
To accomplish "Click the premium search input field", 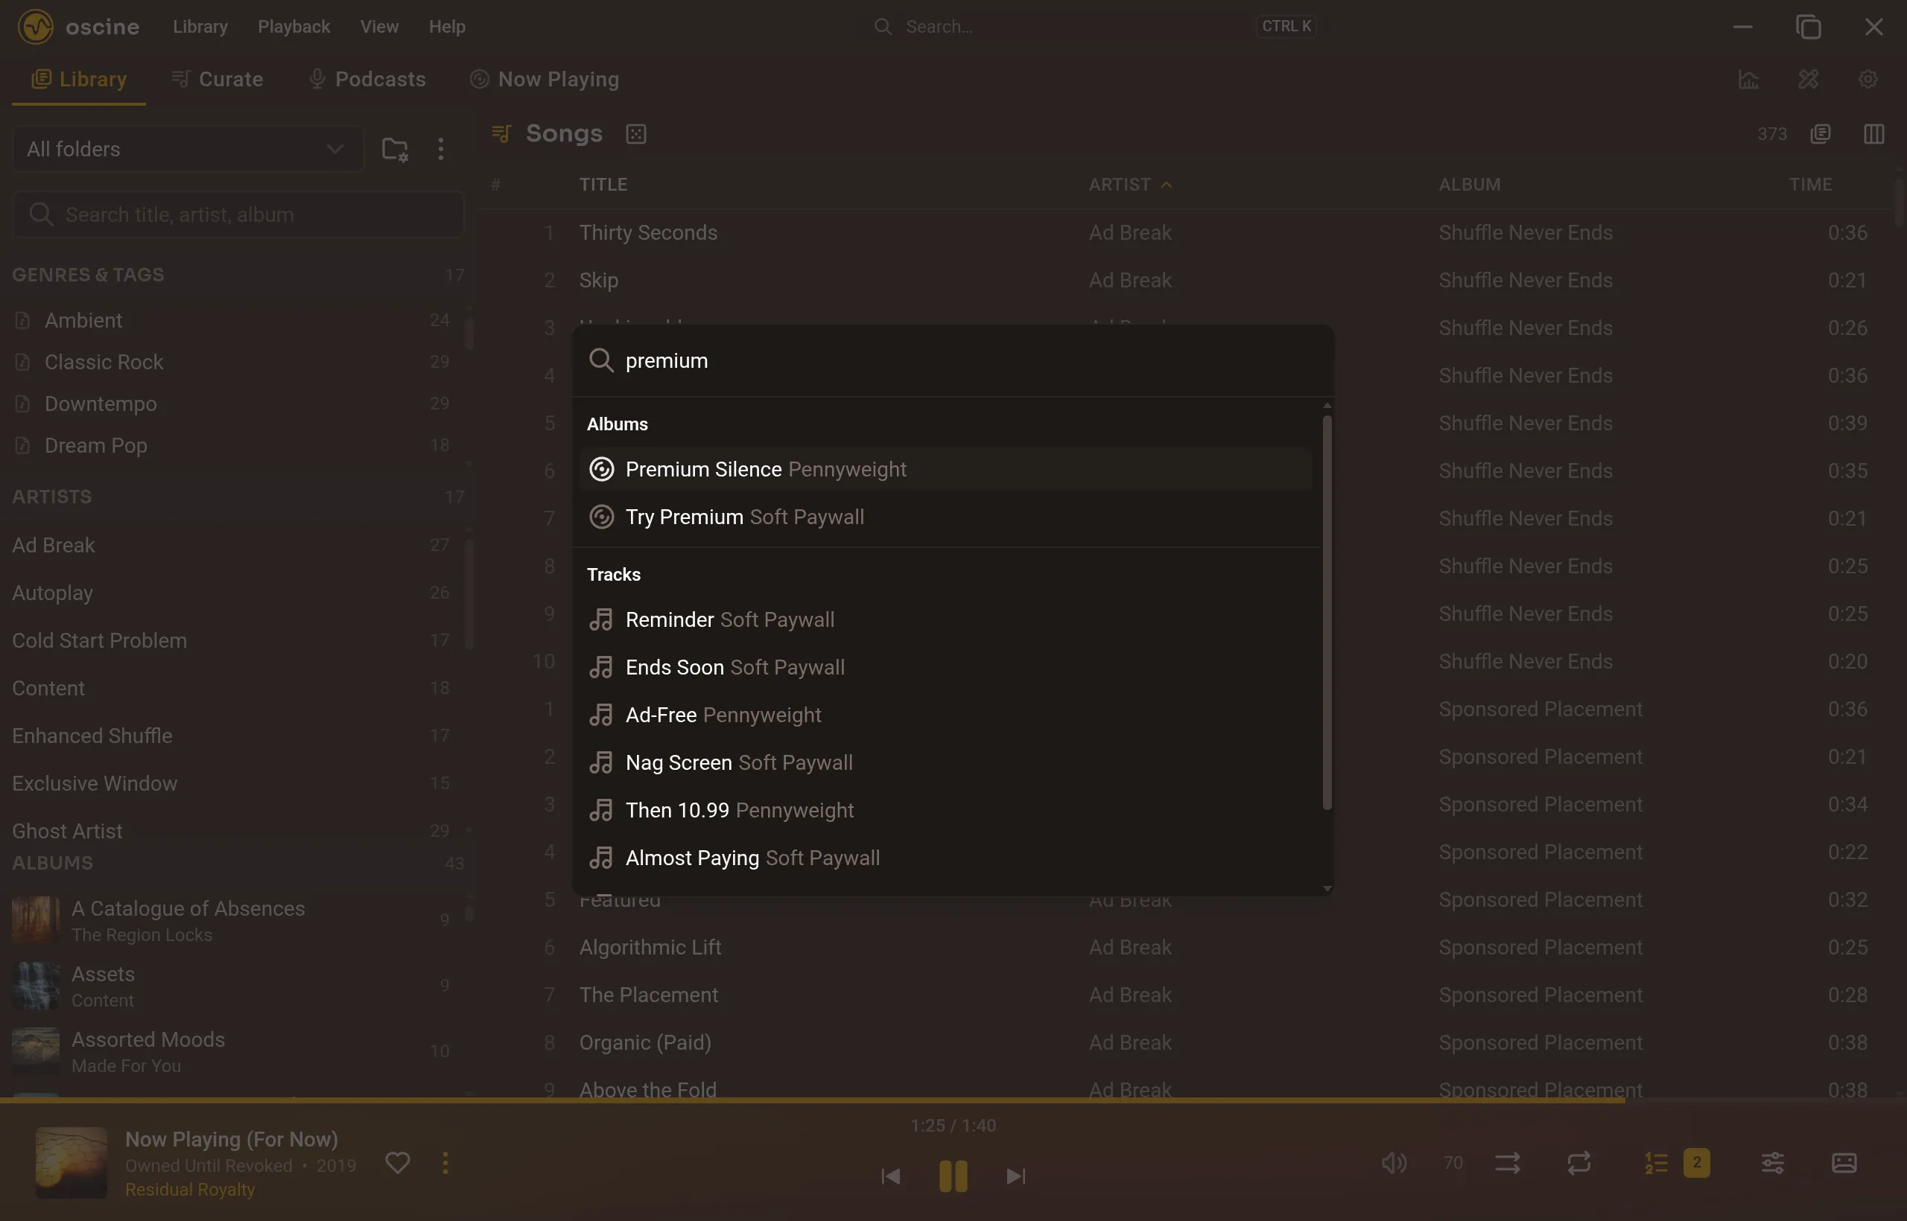I will click(952, 361).
